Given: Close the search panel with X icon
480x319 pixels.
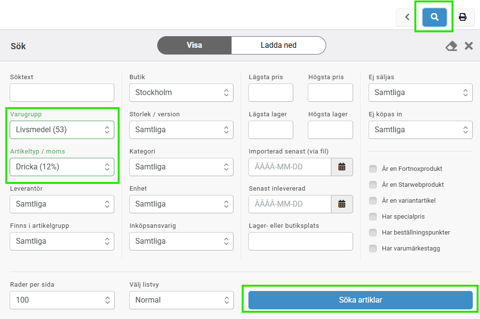Looking at the screenshot, I should click(468, 46).
